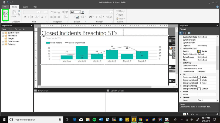Click the Help question mark icon
This screenshot has width=220, height=123.
point(218,7)
